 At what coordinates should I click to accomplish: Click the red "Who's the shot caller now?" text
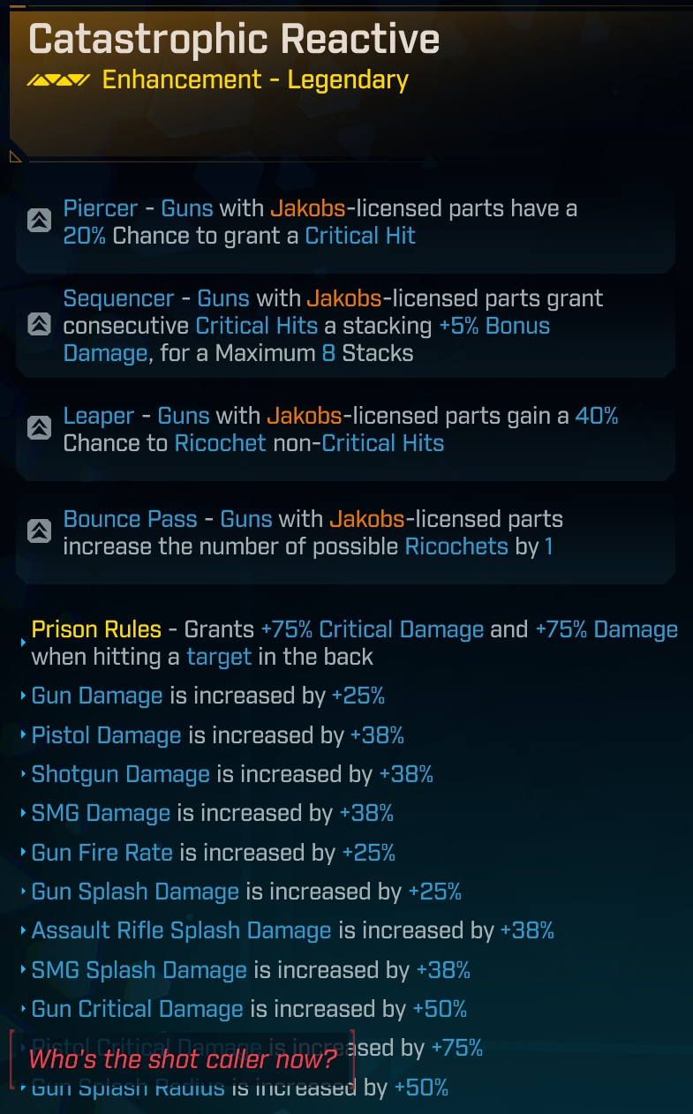[x=181, y=1059]
